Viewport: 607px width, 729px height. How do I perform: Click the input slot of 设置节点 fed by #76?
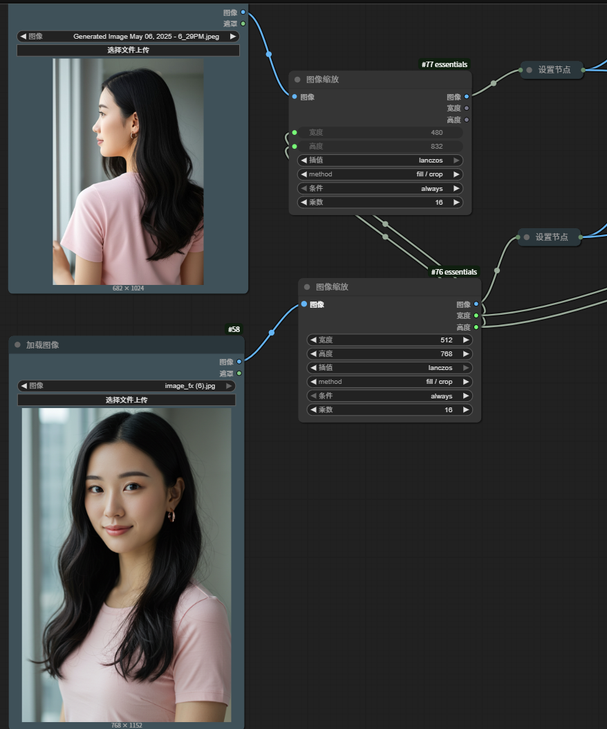tap(518, 237)
